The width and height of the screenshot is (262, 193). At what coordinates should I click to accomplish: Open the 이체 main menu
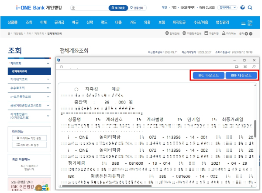click(x=43, y=22)
